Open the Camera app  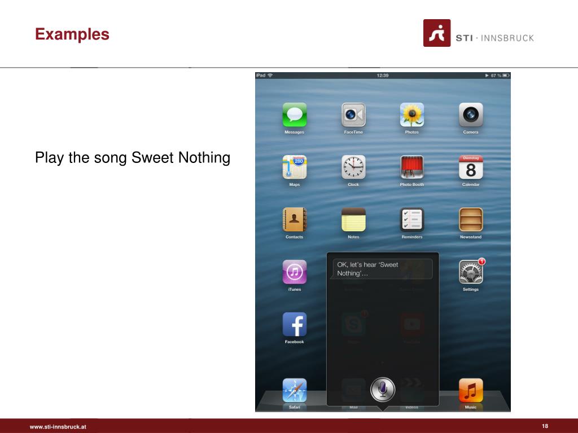pyautogui.click(x=471, y=115)
